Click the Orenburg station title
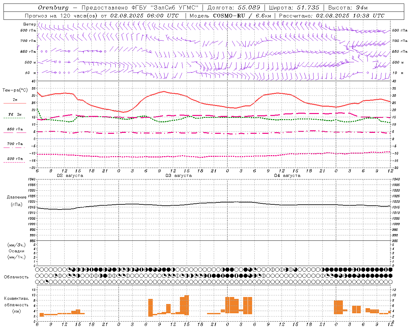The height and width of the screenshot is (327, 409). point(53,8)
